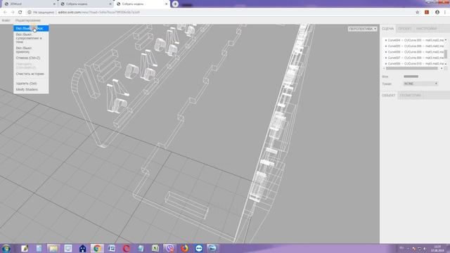Open the Файл menu
The image size is (450, 253).
pyautogui.click(x=6, y=20)
